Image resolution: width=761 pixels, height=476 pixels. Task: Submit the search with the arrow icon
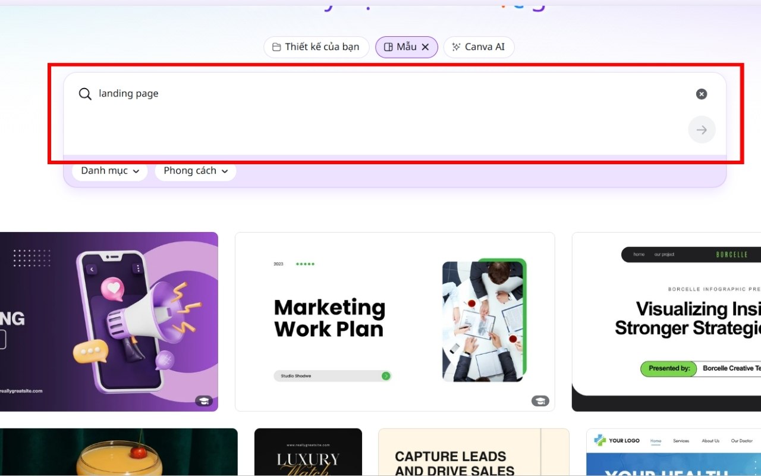[x=702, y=130]
